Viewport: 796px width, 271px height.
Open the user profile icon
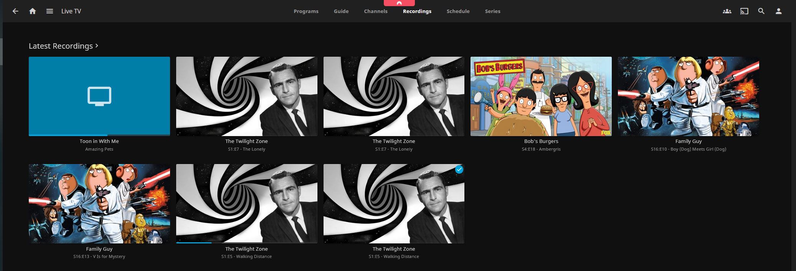778,11
